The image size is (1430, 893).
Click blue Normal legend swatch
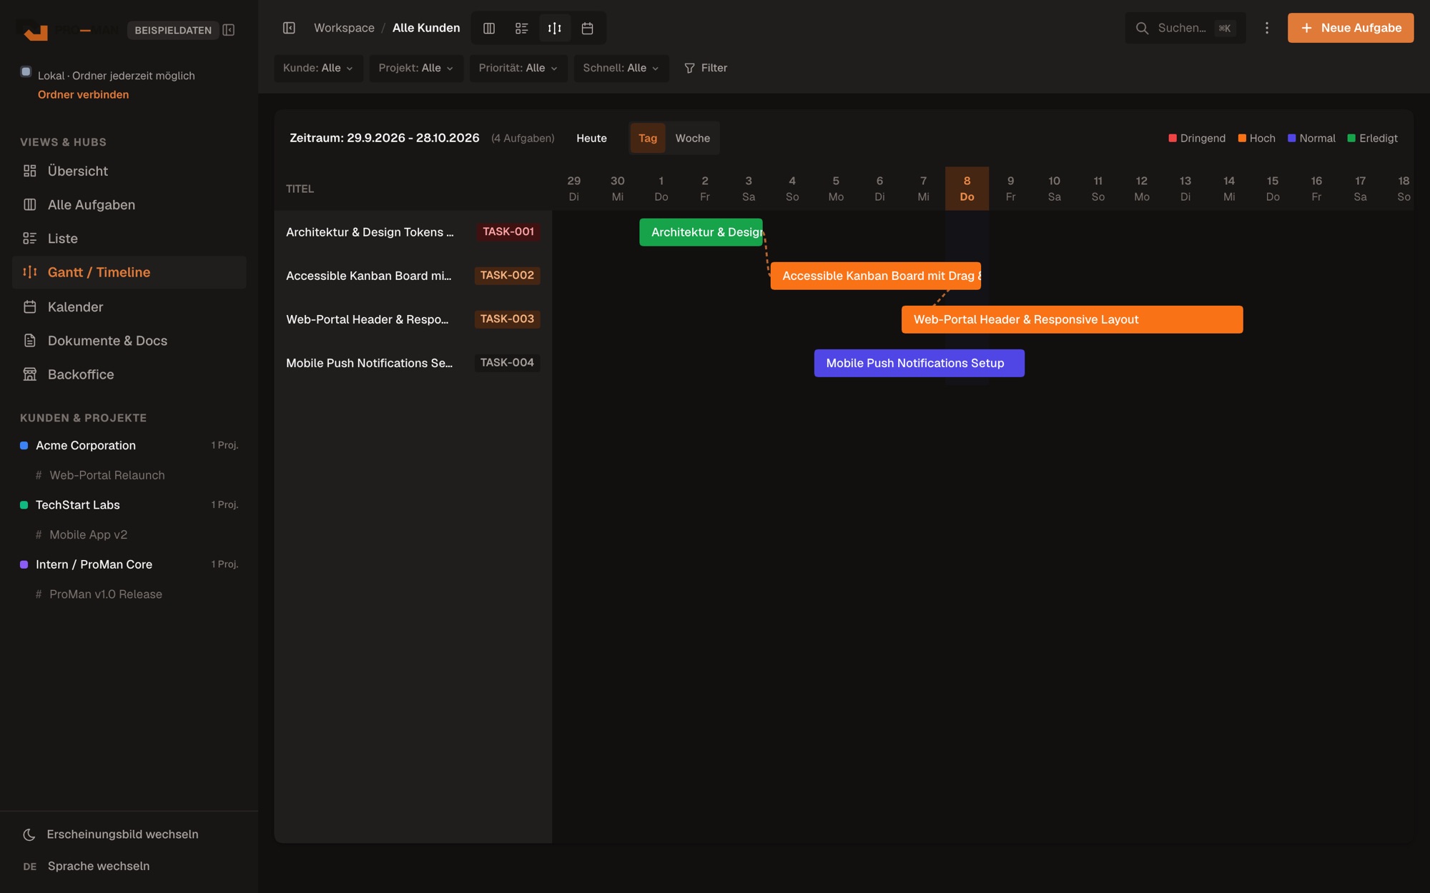coord(1292,139)
